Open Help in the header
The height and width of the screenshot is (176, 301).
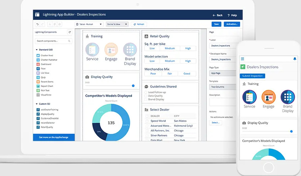click(x=232, y=15)
